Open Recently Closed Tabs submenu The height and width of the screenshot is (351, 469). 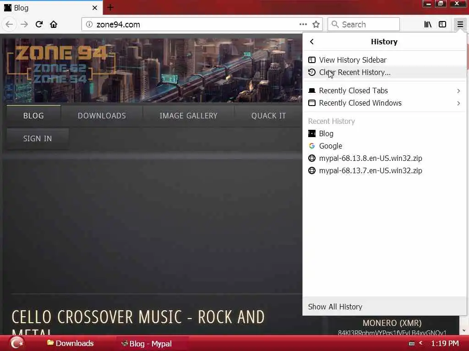click(x=384, y=91)
